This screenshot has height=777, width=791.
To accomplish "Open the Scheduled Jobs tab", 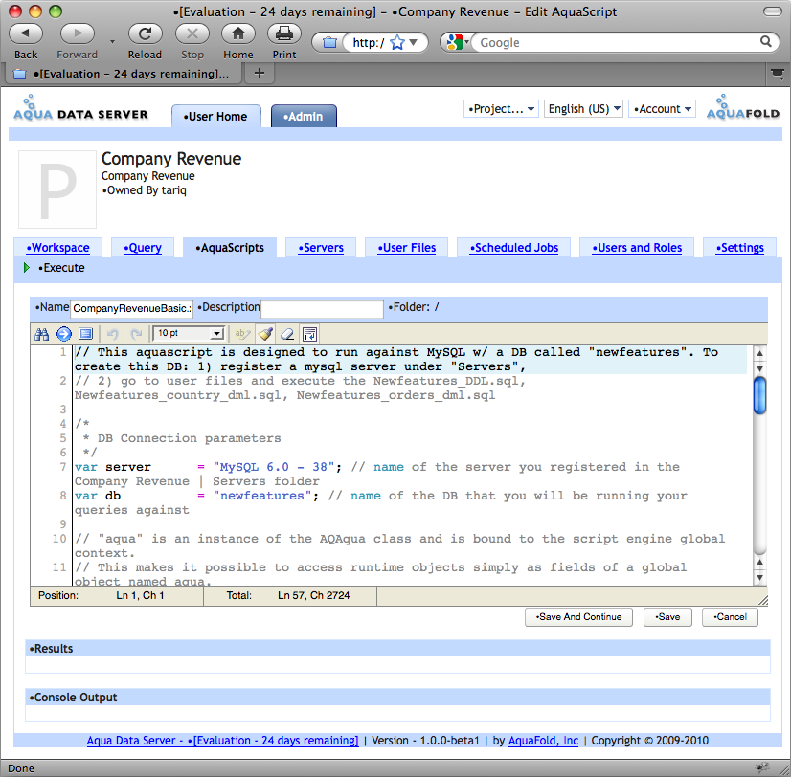I will point(514,248).
